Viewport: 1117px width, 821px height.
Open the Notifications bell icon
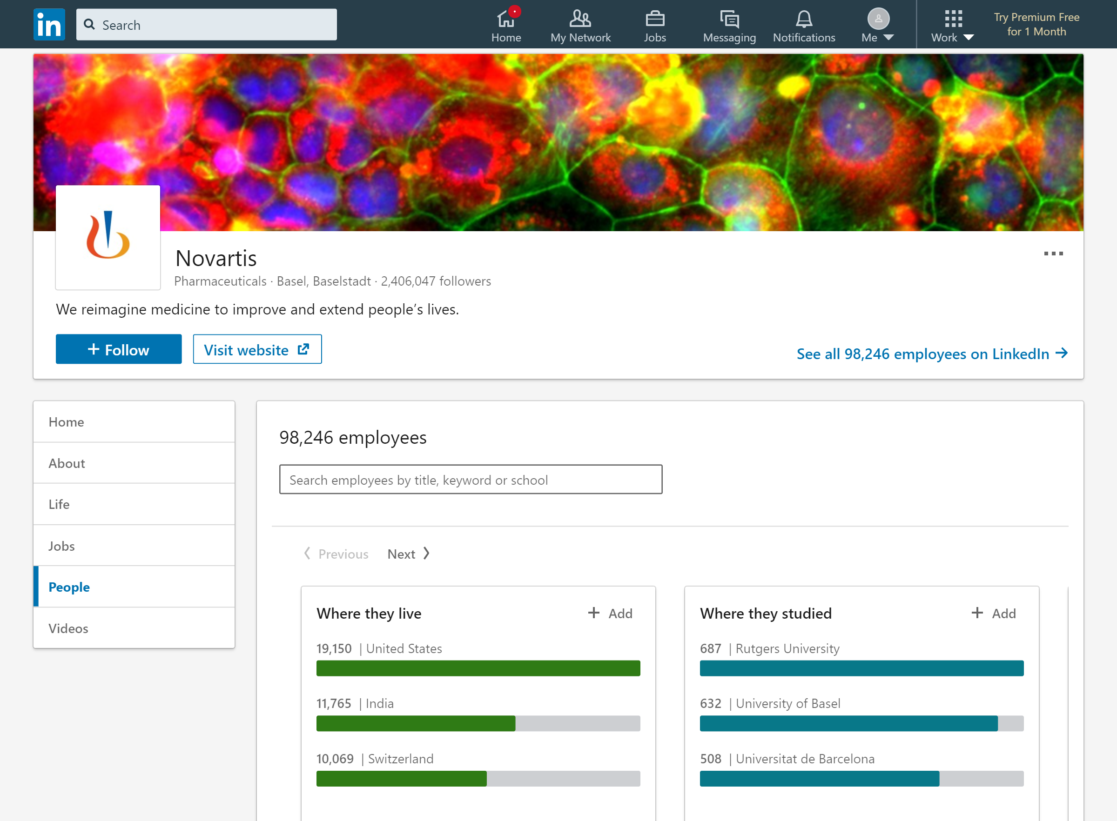(x=804, y=19)
